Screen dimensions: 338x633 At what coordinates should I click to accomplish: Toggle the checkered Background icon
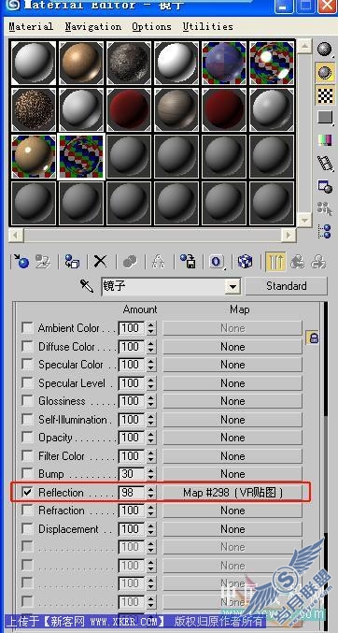click(325, 95)
